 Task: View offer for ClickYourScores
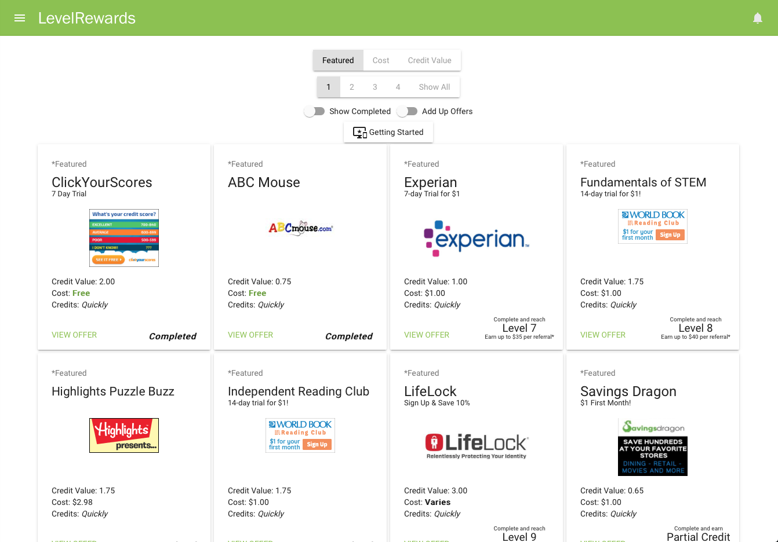(x=74, y=335)
